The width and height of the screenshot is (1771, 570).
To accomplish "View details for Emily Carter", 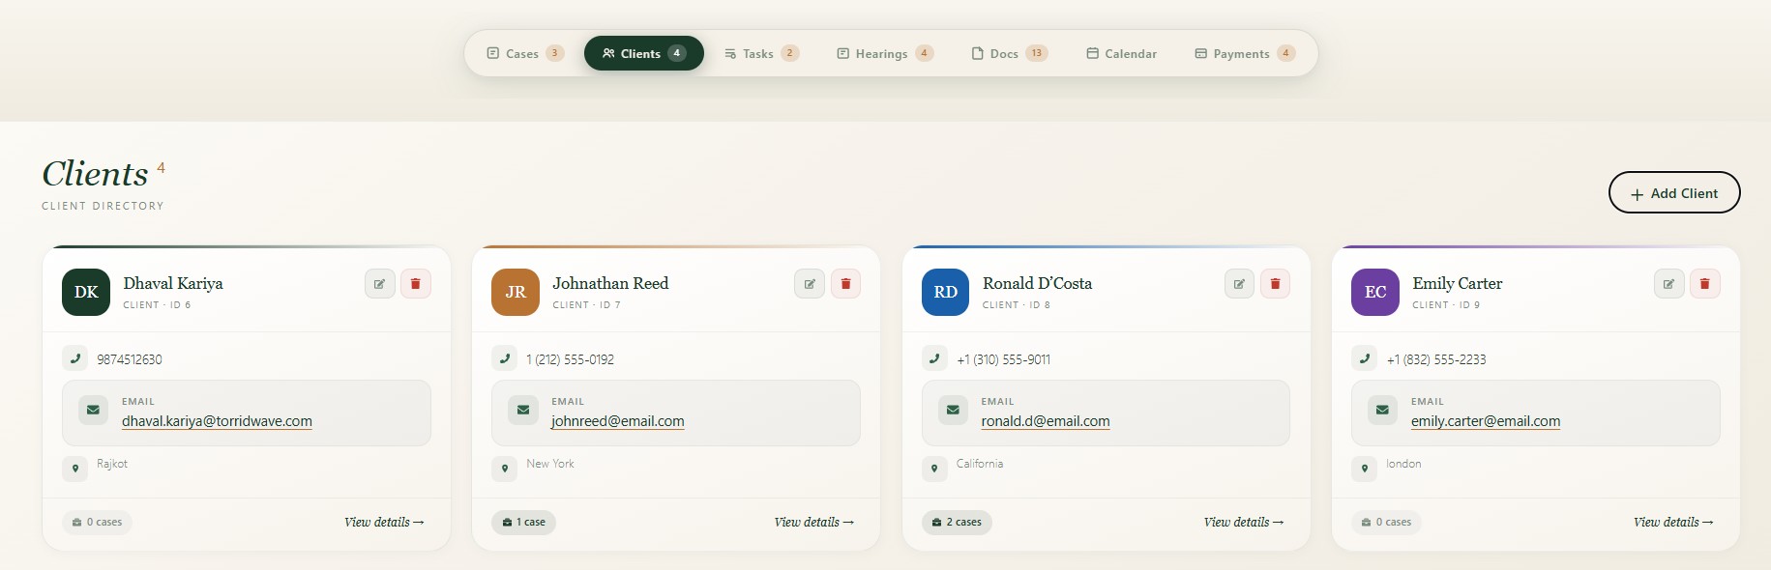I will 1673,522.
